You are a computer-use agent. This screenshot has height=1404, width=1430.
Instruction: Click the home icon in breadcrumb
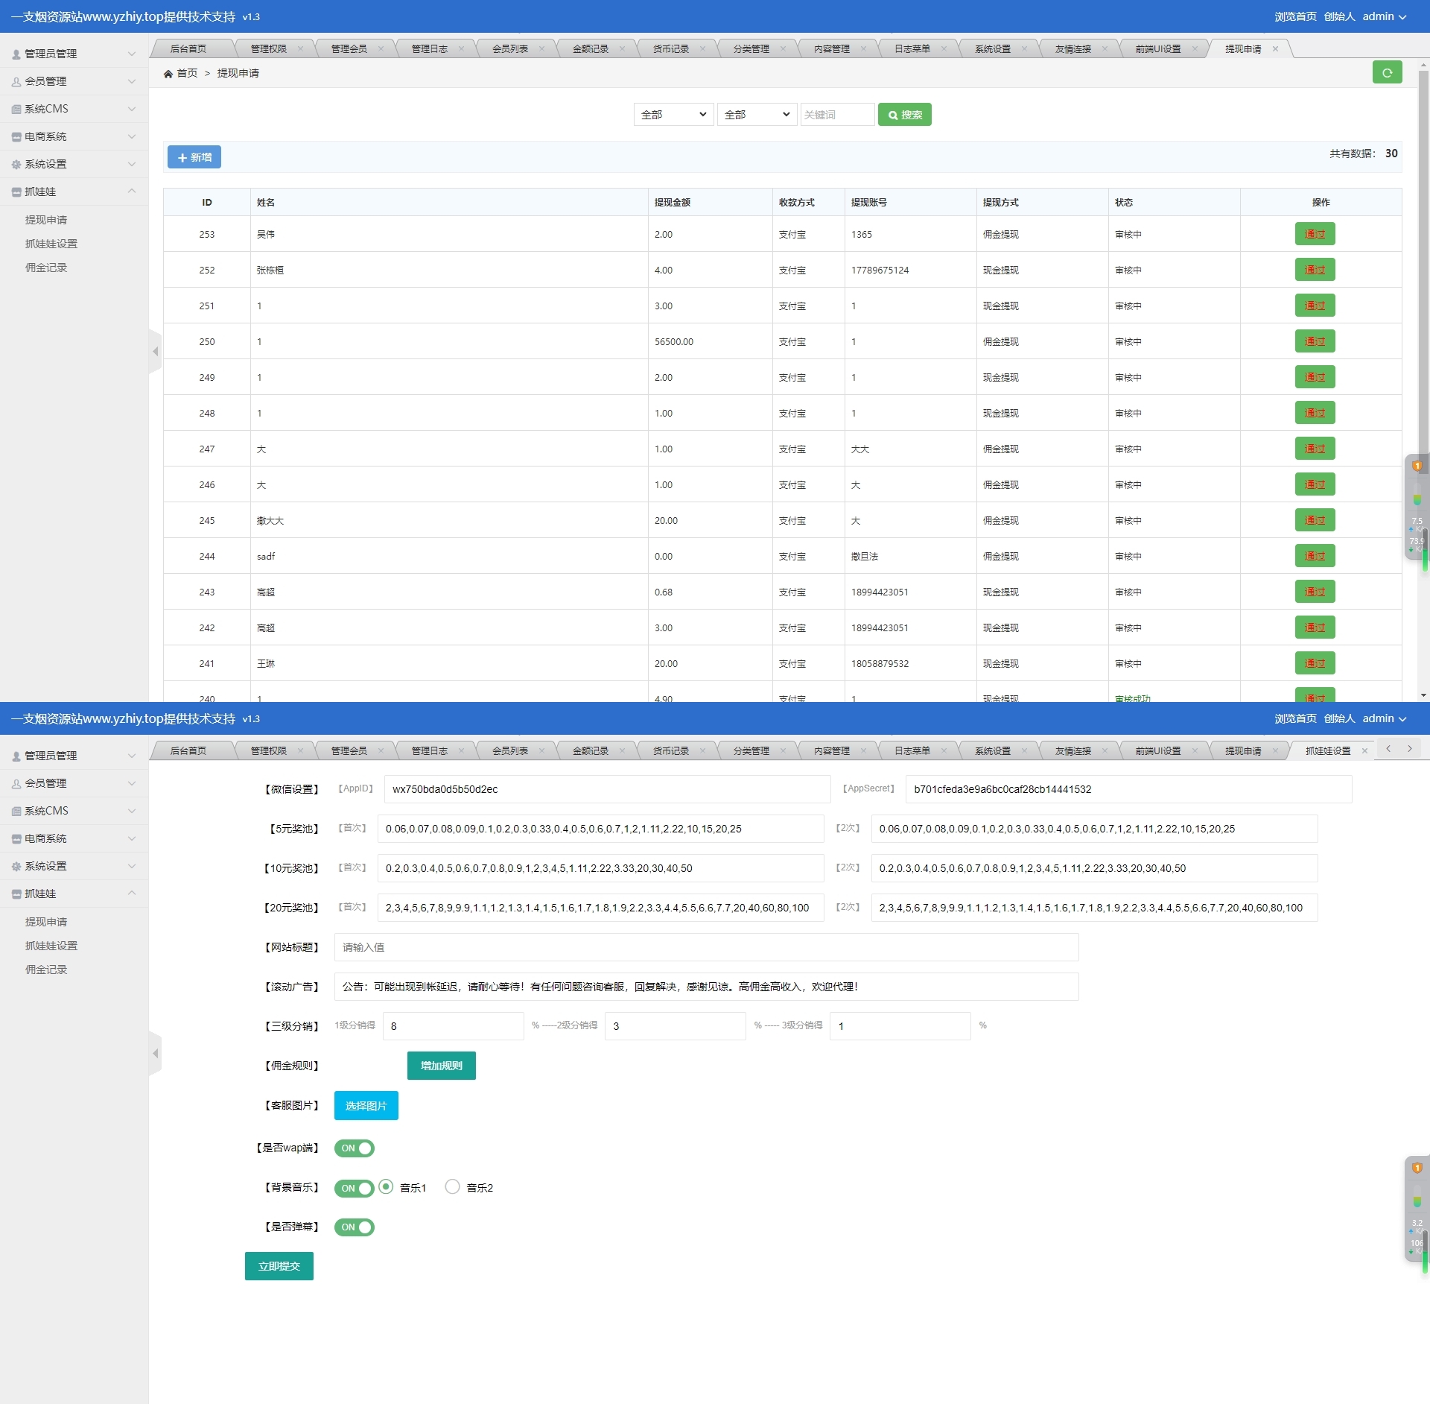click(x=168, y=73)
